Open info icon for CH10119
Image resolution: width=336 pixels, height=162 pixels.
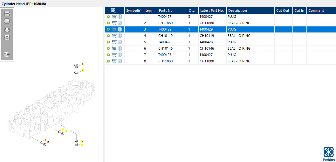pyautogui.click(x=120, y=36)
